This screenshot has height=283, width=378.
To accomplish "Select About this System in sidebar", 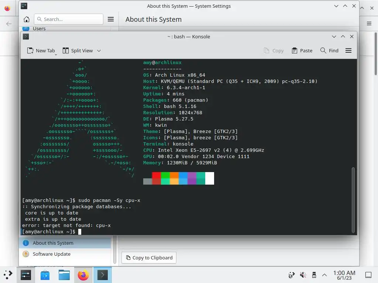I will point(65,243).
